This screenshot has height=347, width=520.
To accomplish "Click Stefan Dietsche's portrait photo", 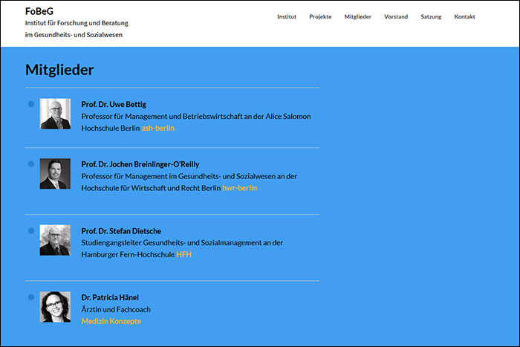I will (x=55, y=240).
